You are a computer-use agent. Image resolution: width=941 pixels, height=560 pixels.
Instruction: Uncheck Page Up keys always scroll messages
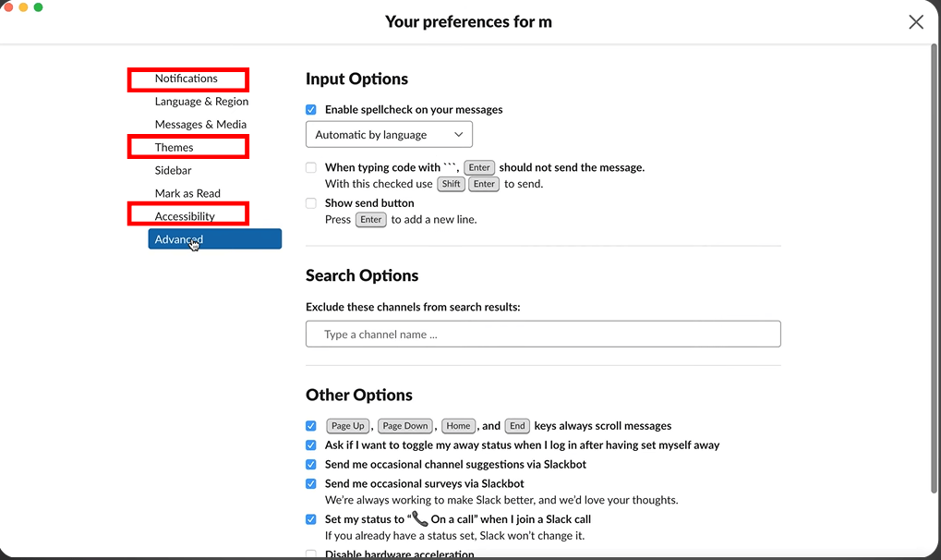click(311, 426)
